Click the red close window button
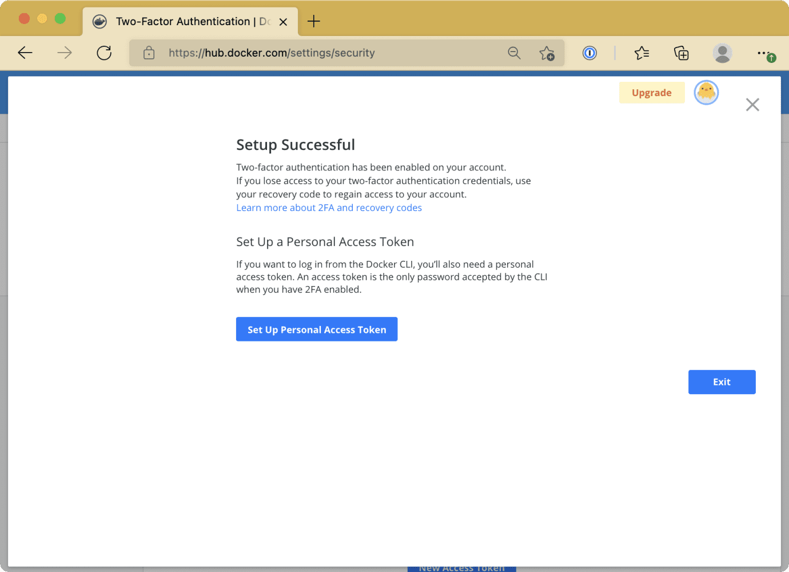This screenshot has height=572, width=789. [24, 18]
